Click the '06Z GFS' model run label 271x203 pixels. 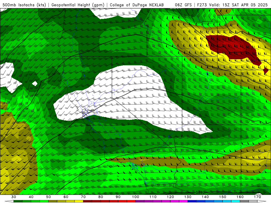point(183,5)
